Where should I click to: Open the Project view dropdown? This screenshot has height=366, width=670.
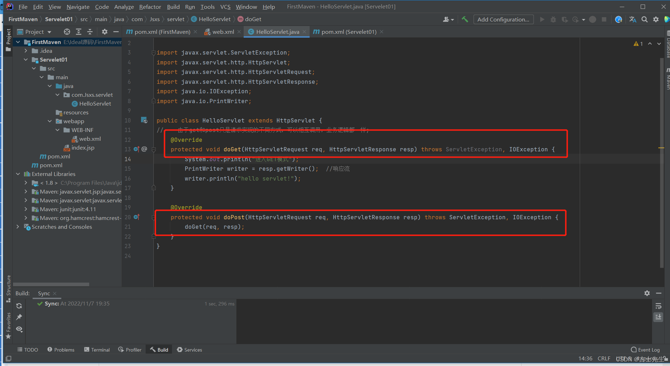[34, 32]
